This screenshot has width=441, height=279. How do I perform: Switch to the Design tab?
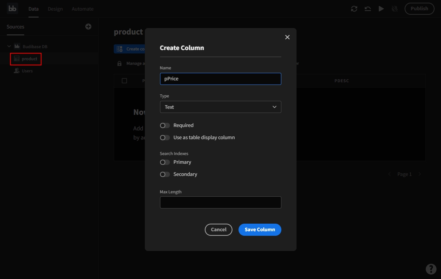tap(55, 9)
